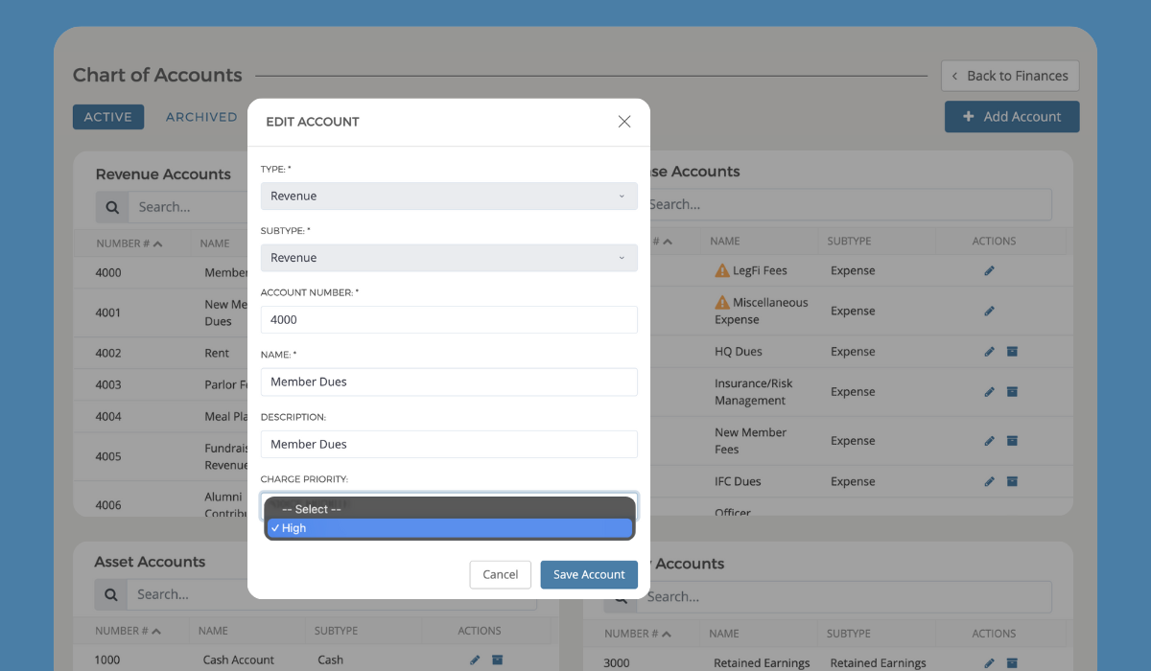Switch to the Archived tab

200,116
